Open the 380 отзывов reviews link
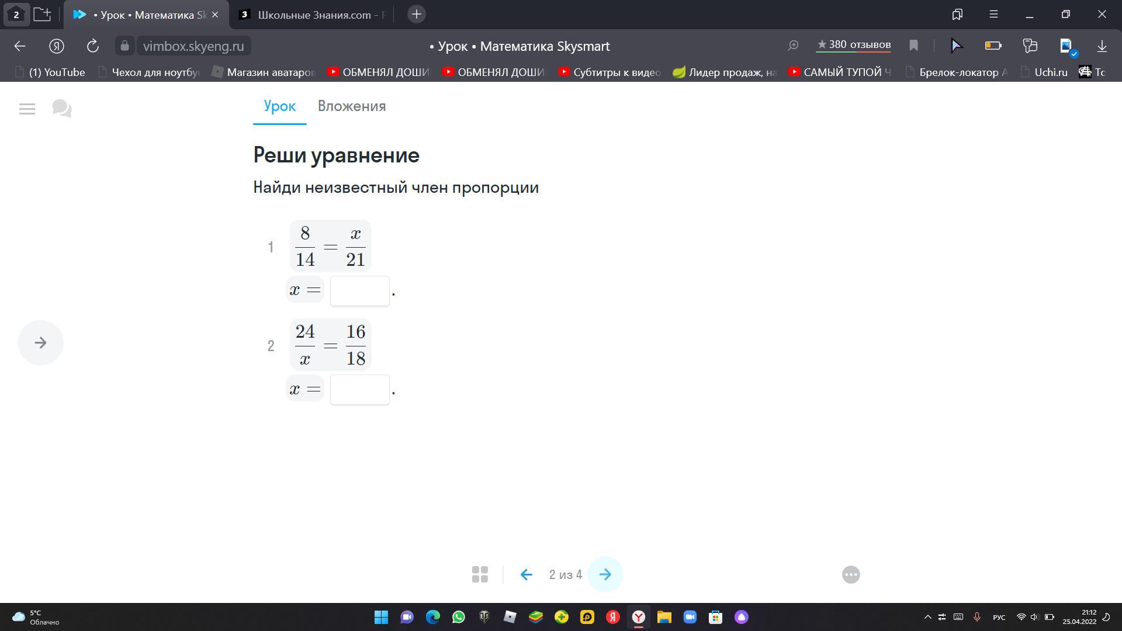 tap(854, 45)
